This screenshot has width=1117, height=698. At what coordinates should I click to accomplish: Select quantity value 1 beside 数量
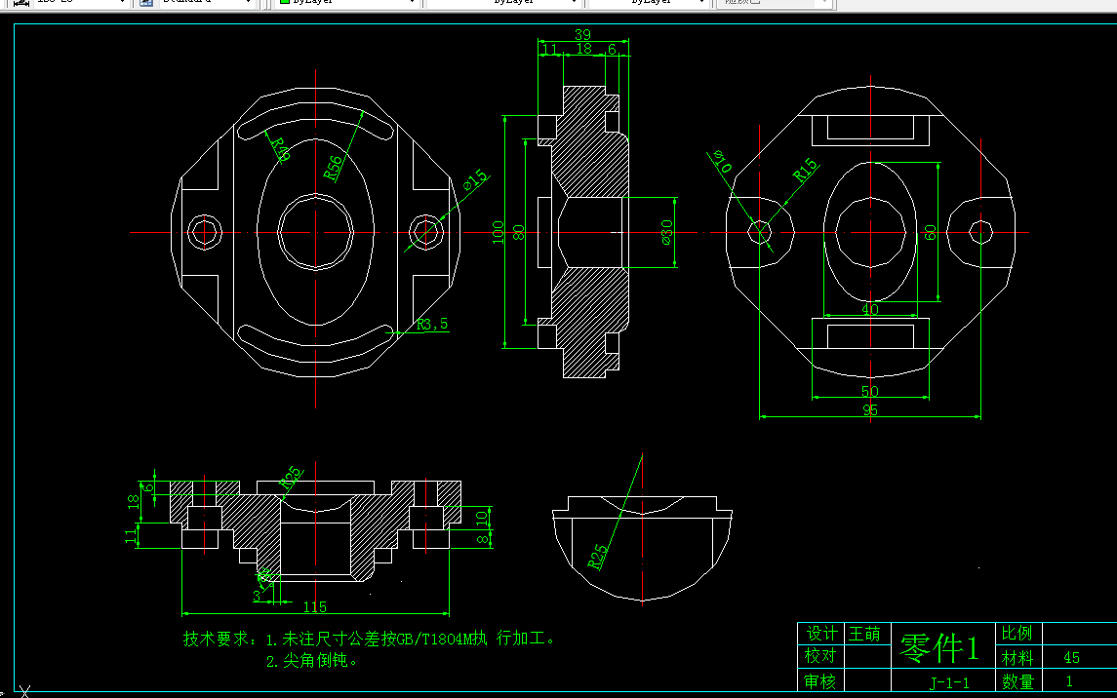click(x=1069, y=681)
